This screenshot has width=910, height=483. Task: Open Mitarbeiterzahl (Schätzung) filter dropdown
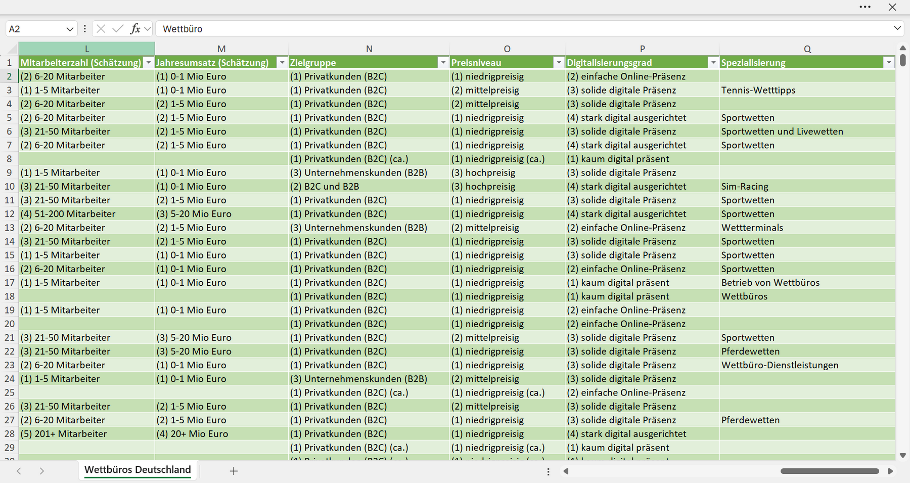(148, 63)
